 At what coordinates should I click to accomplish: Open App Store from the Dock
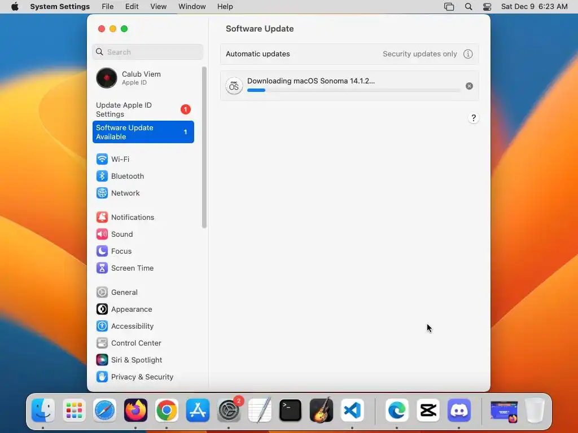point(198,410)
